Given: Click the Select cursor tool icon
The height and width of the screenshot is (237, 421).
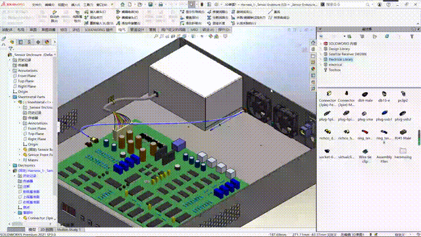Looking at the screenshot, I should tap(191, 5).
